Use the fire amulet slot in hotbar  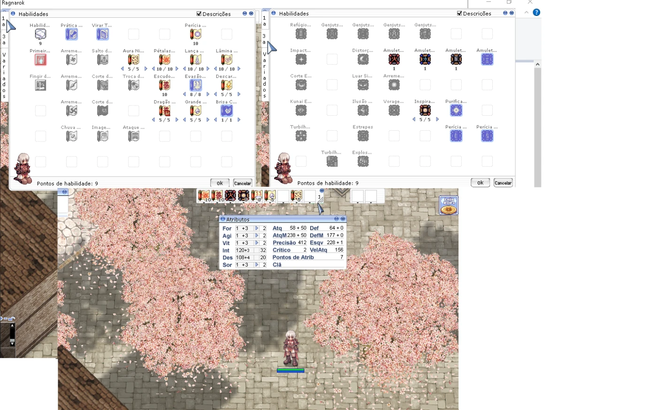(x=230, y=196)
